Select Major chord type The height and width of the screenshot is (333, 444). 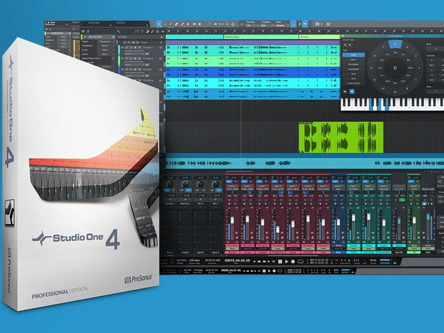[x=354, y=55]
